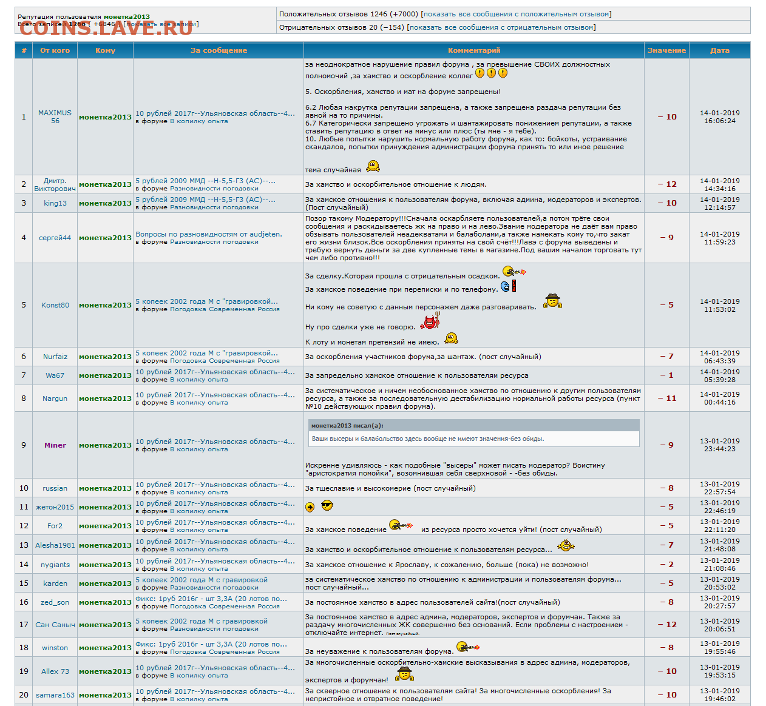
Task: Open Alesha1981 user profile
Action: (55, 545)
